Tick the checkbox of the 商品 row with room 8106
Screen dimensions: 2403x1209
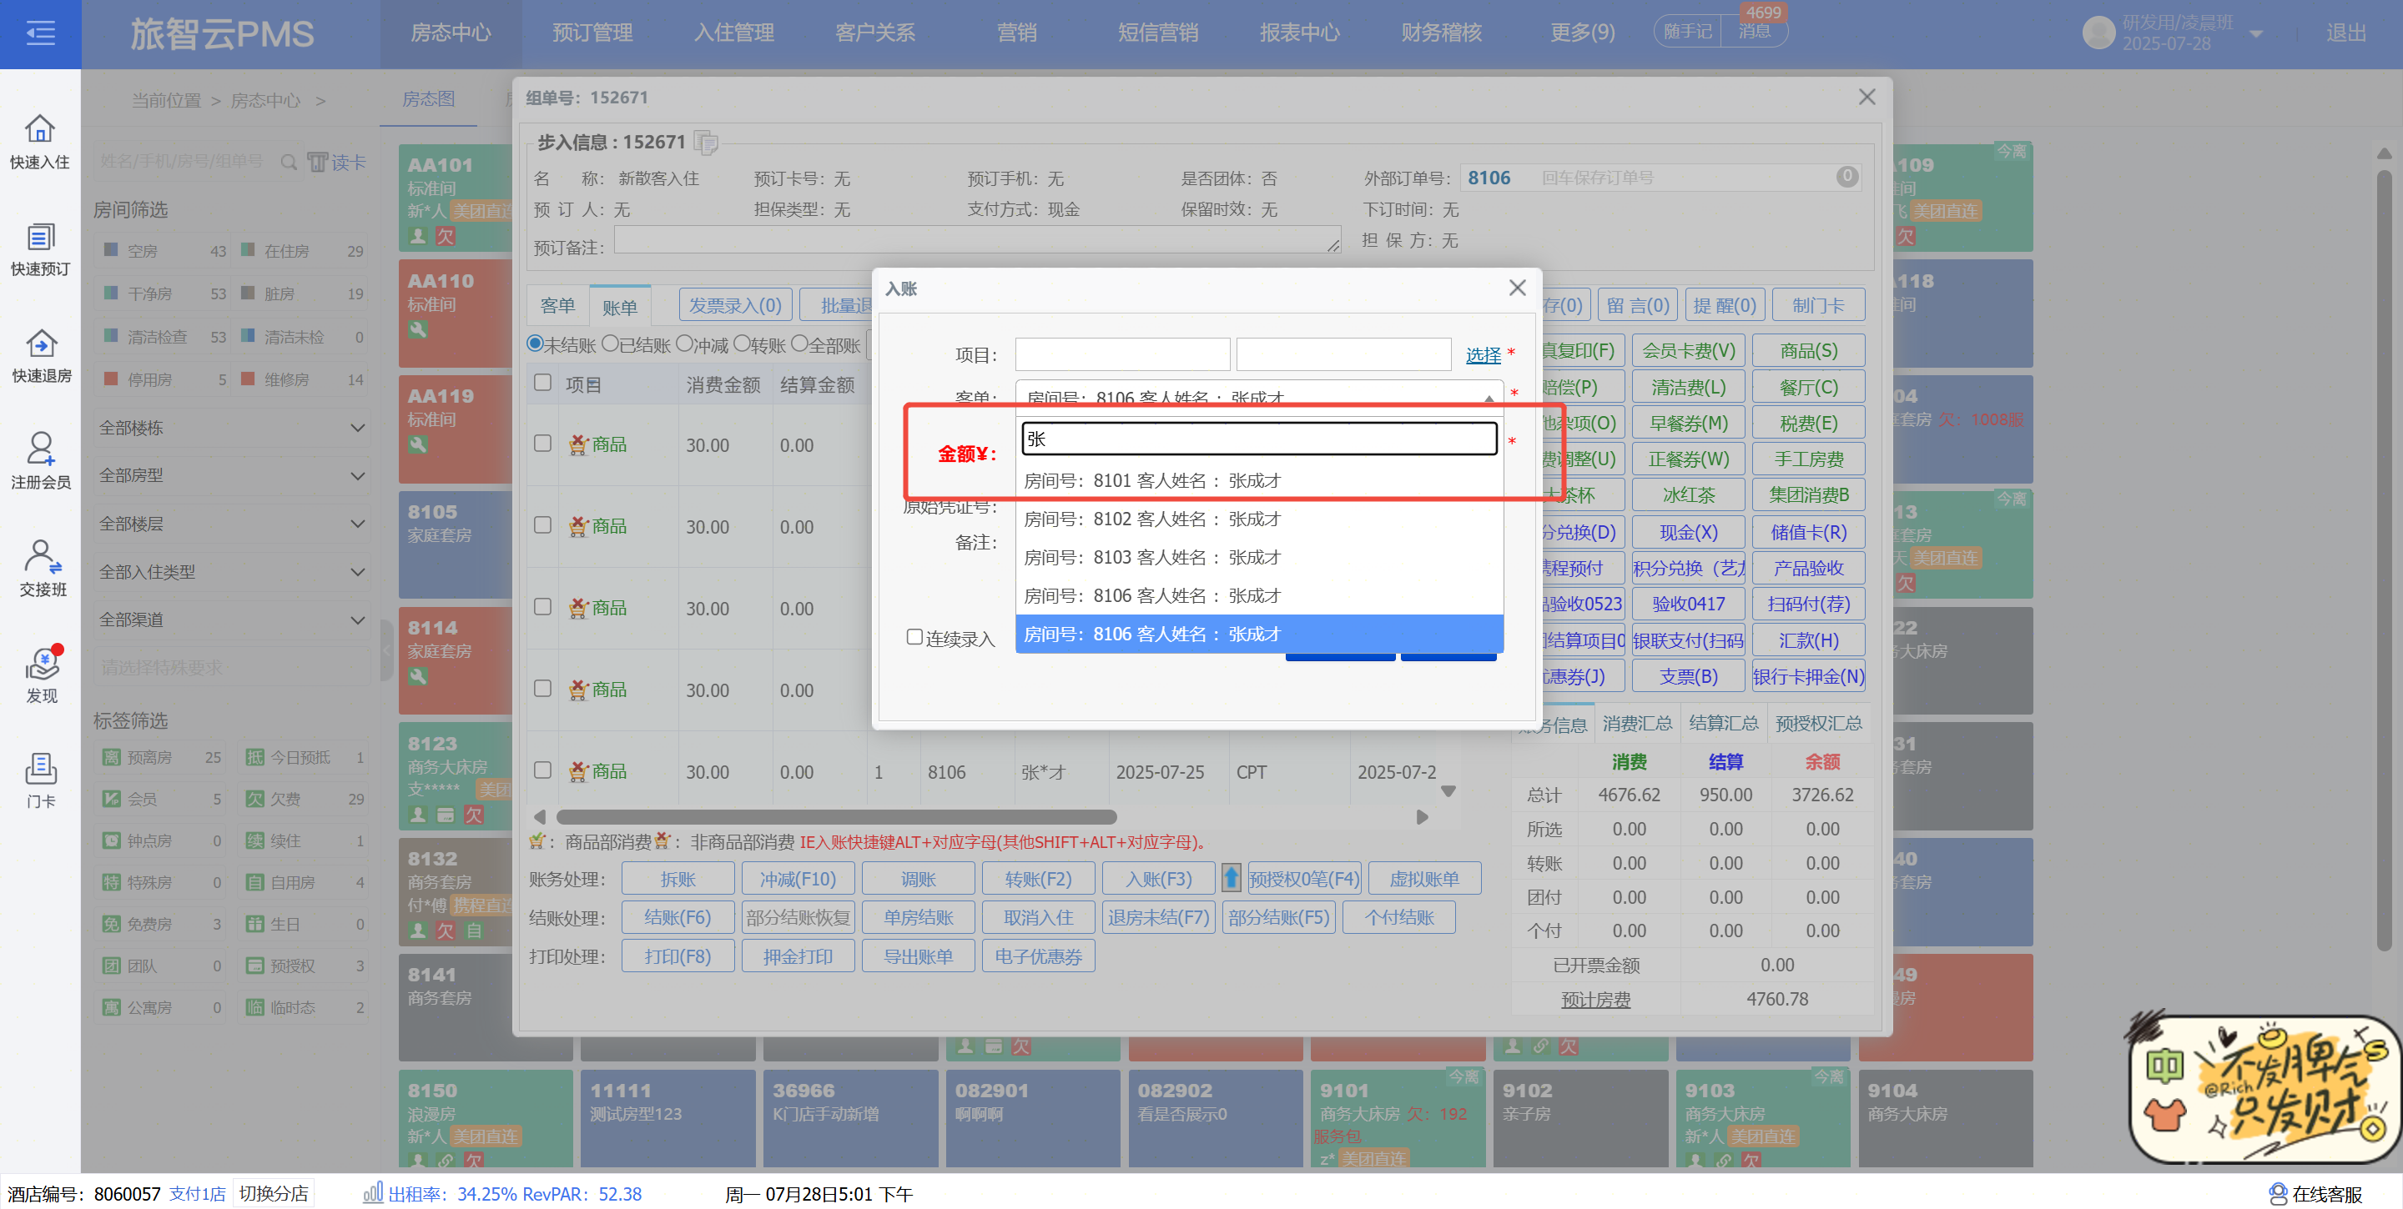point(542,770)
